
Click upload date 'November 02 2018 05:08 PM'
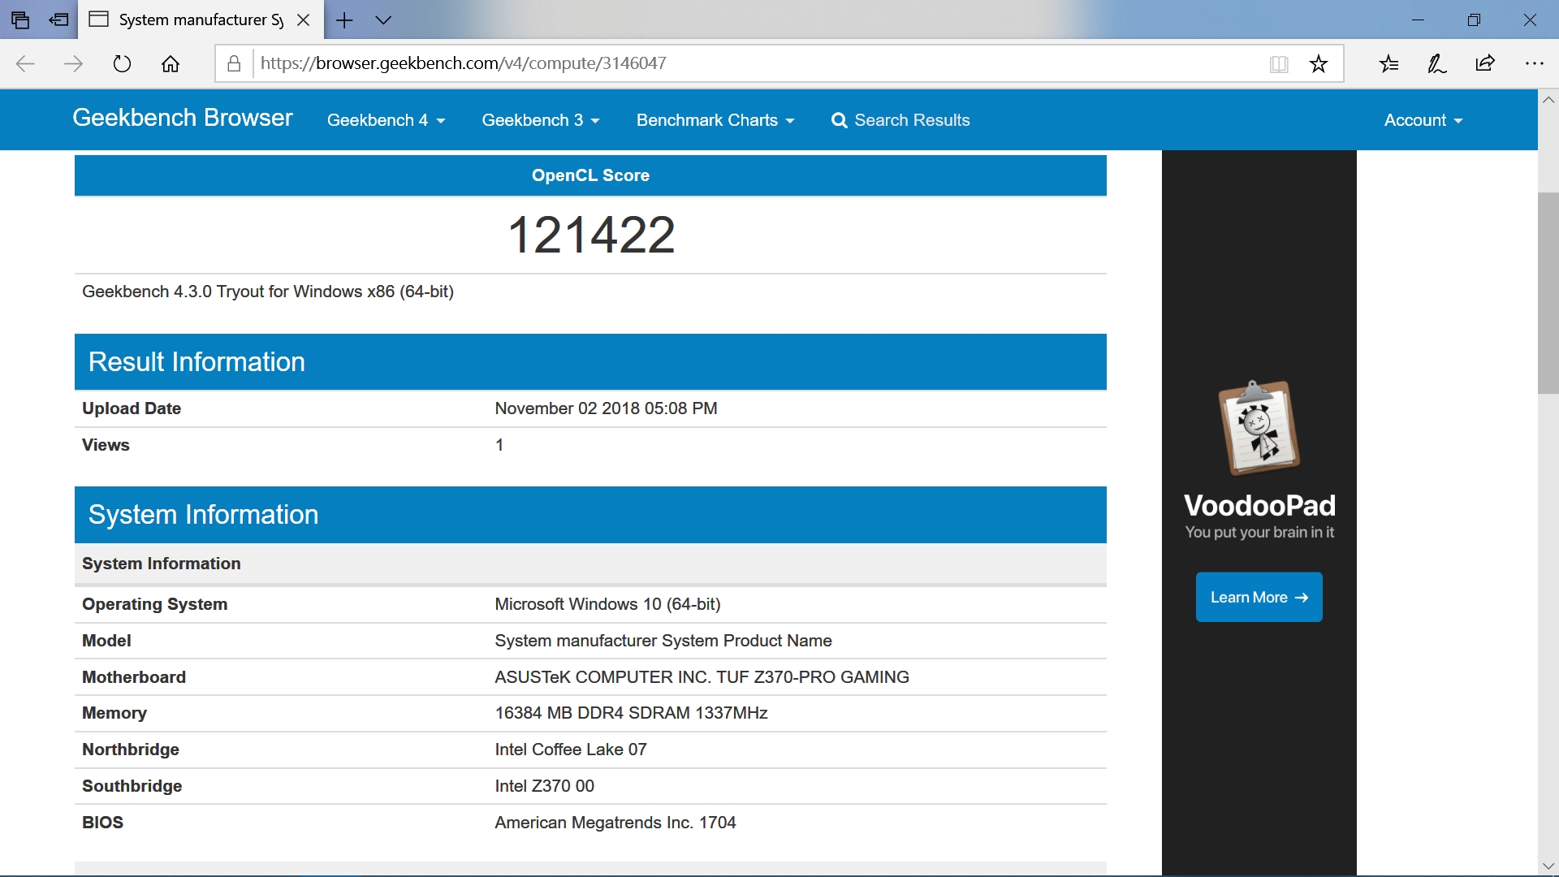pos(606,408)
